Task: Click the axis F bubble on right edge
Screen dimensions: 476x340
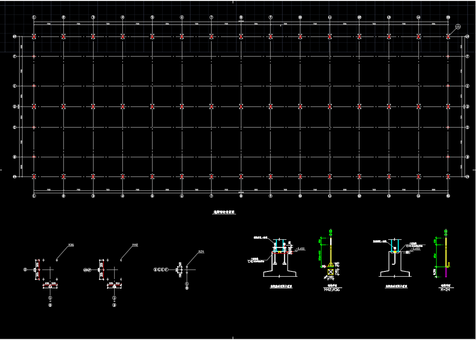Action: [x=467, y=57]
